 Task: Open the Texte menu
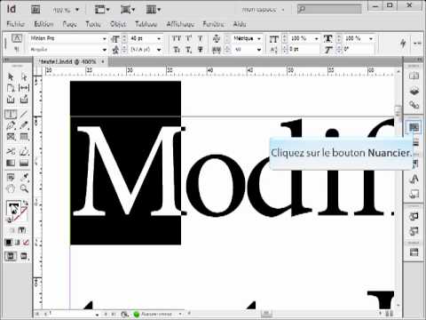(x=93, y=24)
